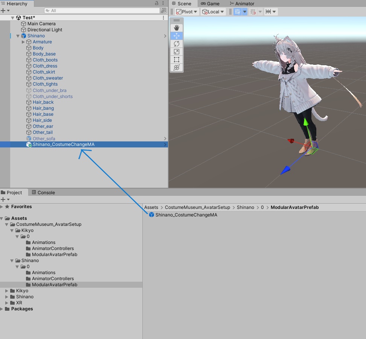Expand the Favorites section
Screen dimensions: 366x339
click(2, 207)
